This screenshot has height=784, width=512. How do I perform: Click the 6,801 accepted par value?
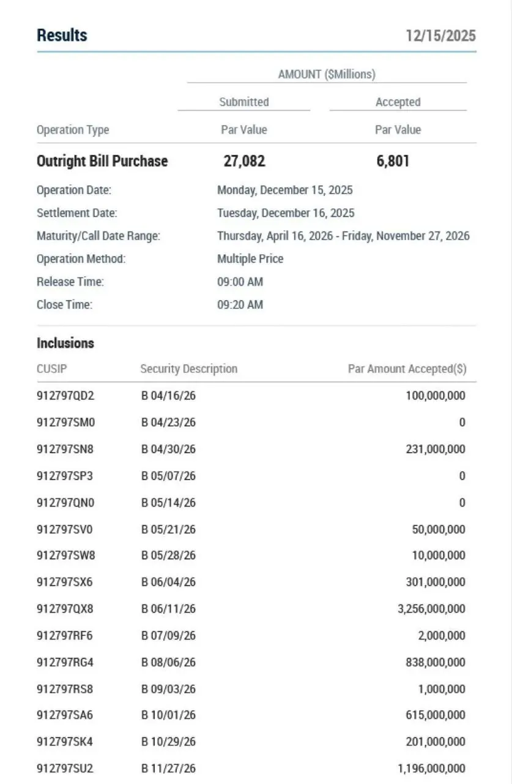(x=393, y=161)
